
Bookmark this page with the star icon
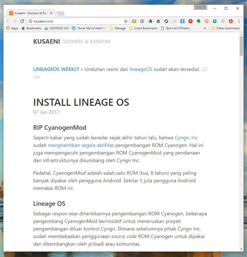click(126, 21)
